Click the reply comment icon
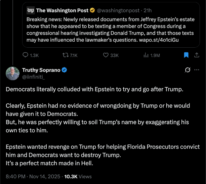The height and width of the screenshot is (184, 206). 26,55
